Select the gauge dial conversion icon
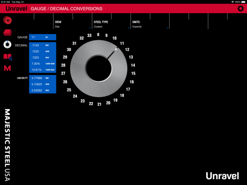 (8, 44)
